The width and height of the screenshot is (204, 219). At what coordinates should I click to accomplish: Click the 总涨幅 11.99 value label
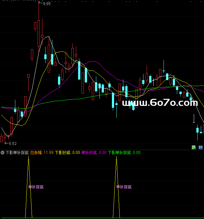coord(42,153)
